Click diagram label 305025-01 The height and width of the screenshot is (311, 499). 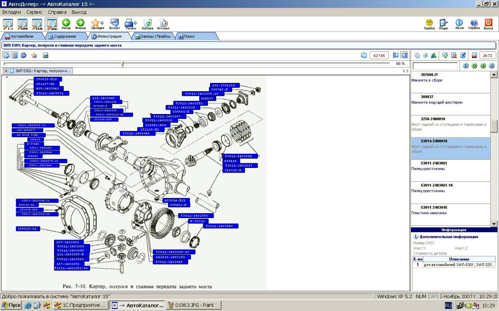(28, 228)
